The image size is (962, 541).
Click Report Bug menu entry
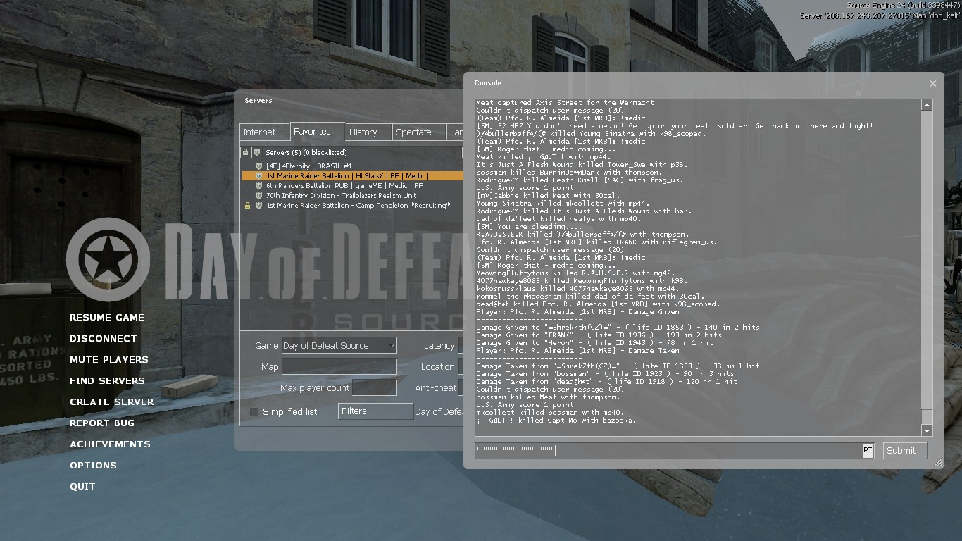pos(102,423)
